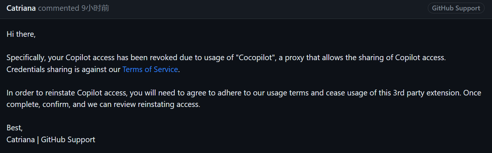Click the GitHub Support badge label

(456, 8)
